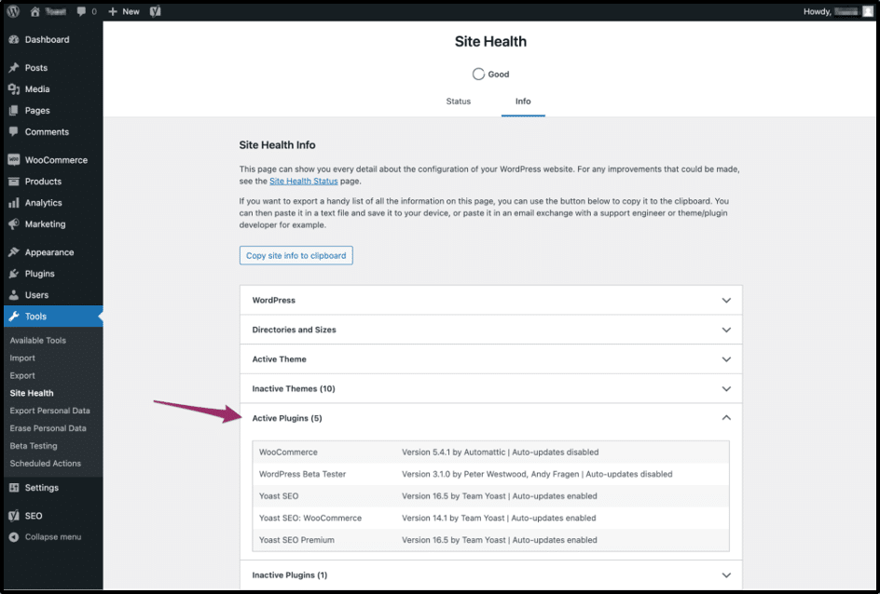The width and height of the screenshot is (880, 594).
Task: Click WooCommerce Version 5.4.1 details
Action: point(500,452)
